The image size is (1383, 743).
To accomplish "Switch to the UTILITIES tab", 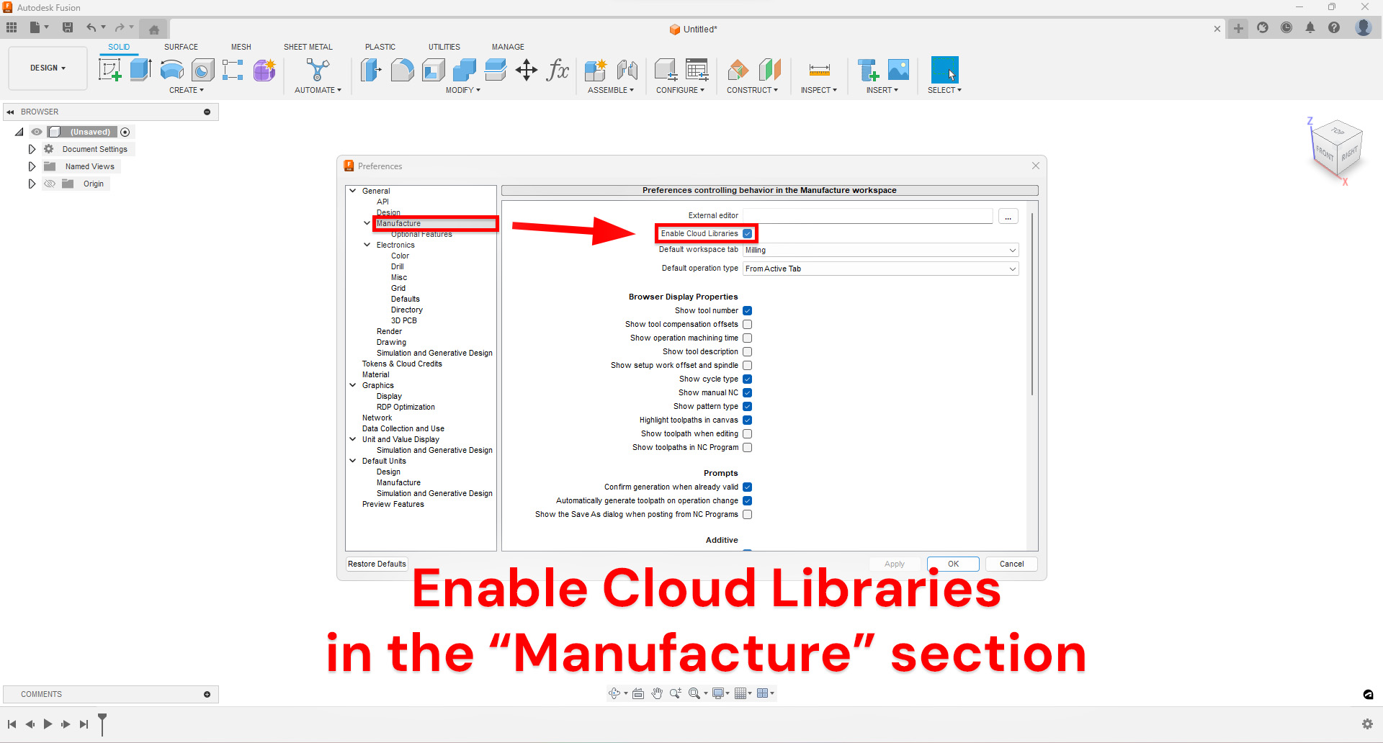I will (x=444, y=47).
